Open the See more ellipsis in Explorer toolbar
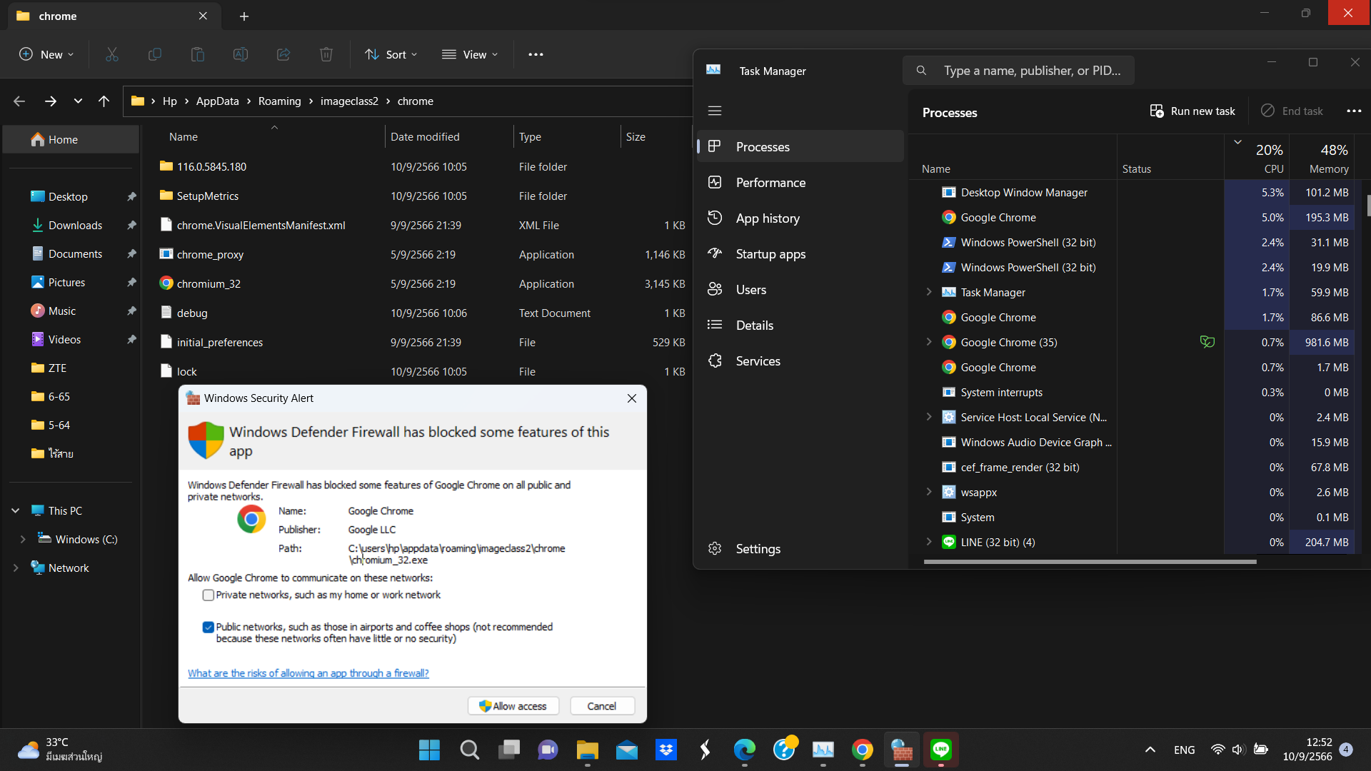Screen dimensions: 1371x771 click(536, 54)
